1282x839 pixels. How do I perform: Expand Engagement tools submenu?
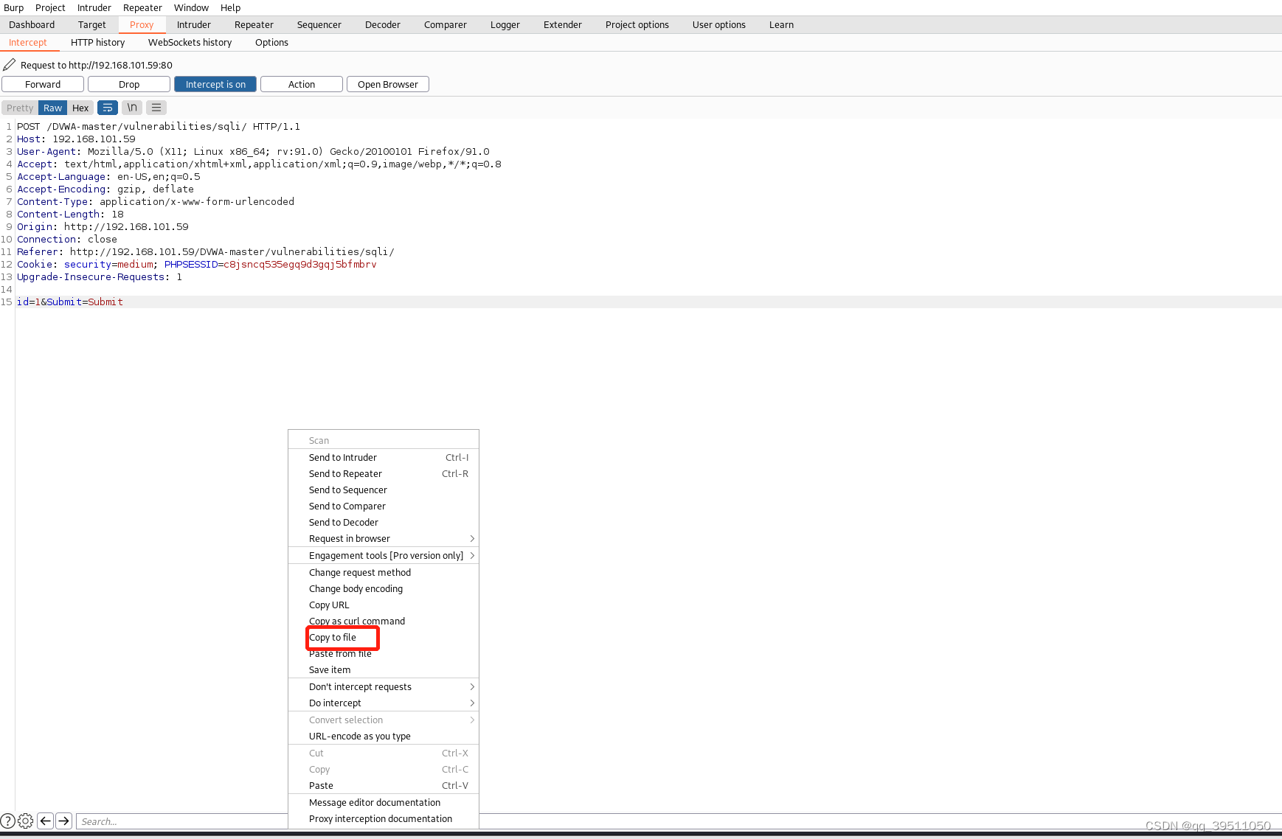pos(384,556)
